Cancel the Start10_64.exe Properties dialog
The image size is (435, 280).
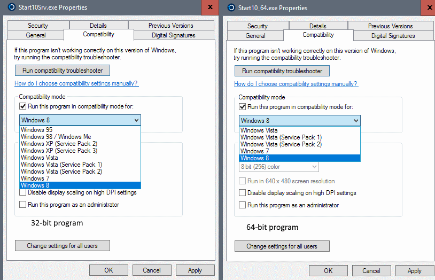[x=371, y=271]
